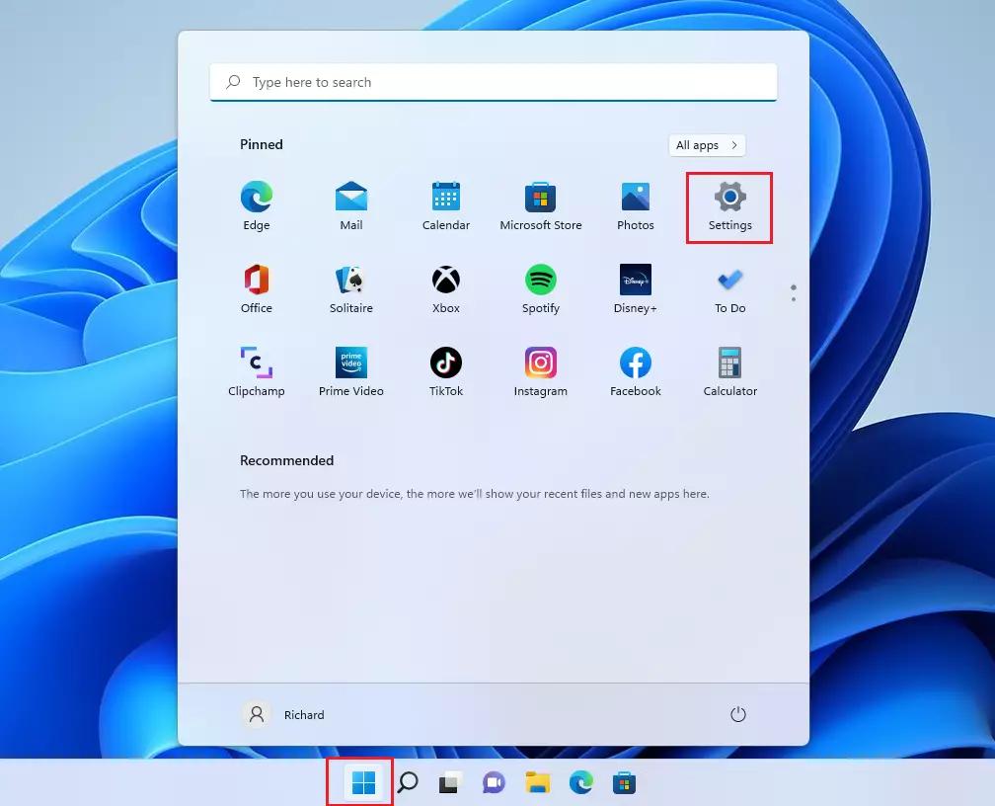The height and width of the screenshot is (806, 995).
Task: Click inside the search field
Action: point(493,82)
